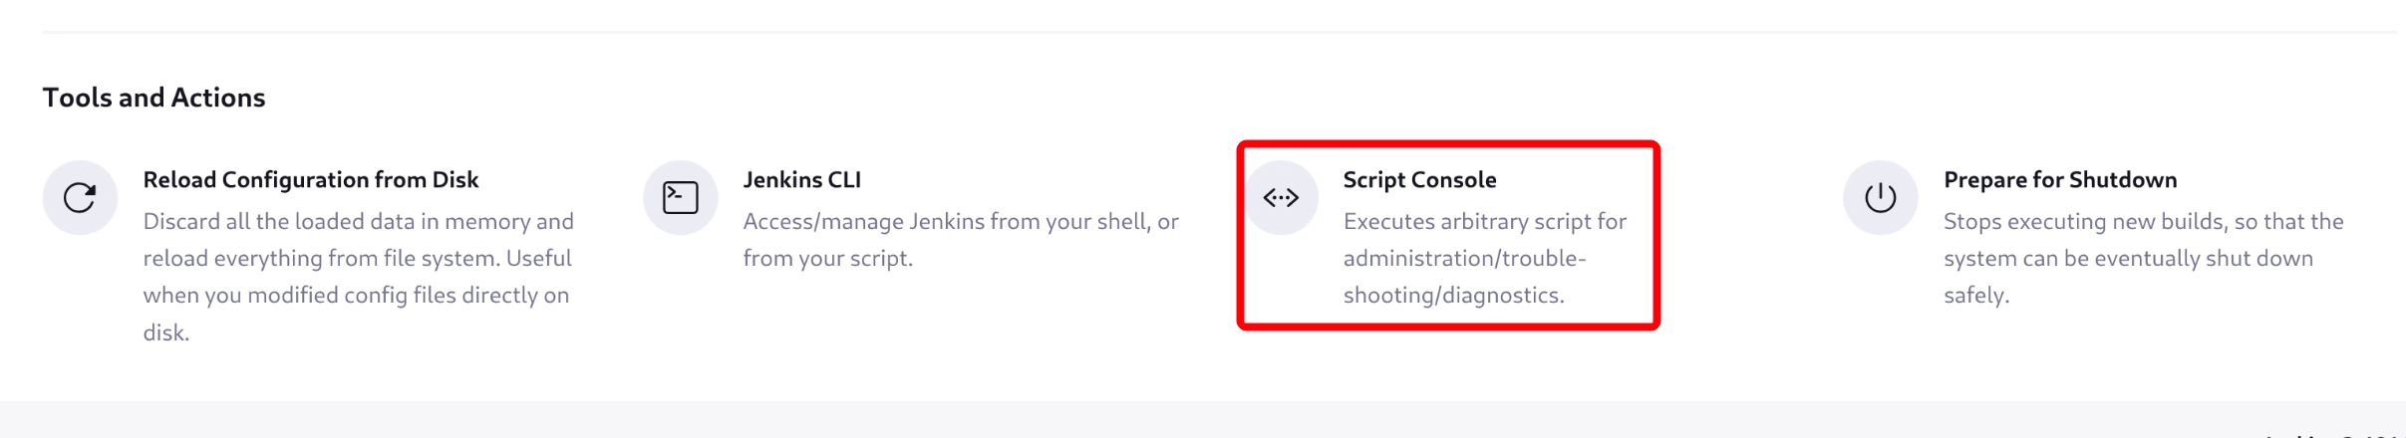Click the circular reload arrow icon
This screenshot has width=2406, height=438.
80,198
